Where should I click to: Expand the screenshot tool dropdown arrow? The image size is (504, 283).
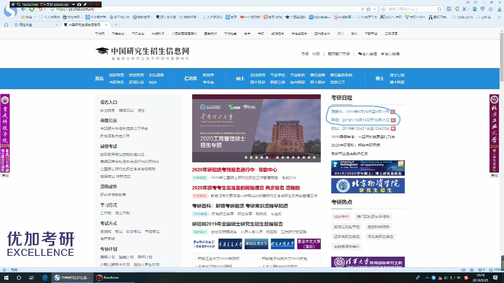tap(469, 9)
